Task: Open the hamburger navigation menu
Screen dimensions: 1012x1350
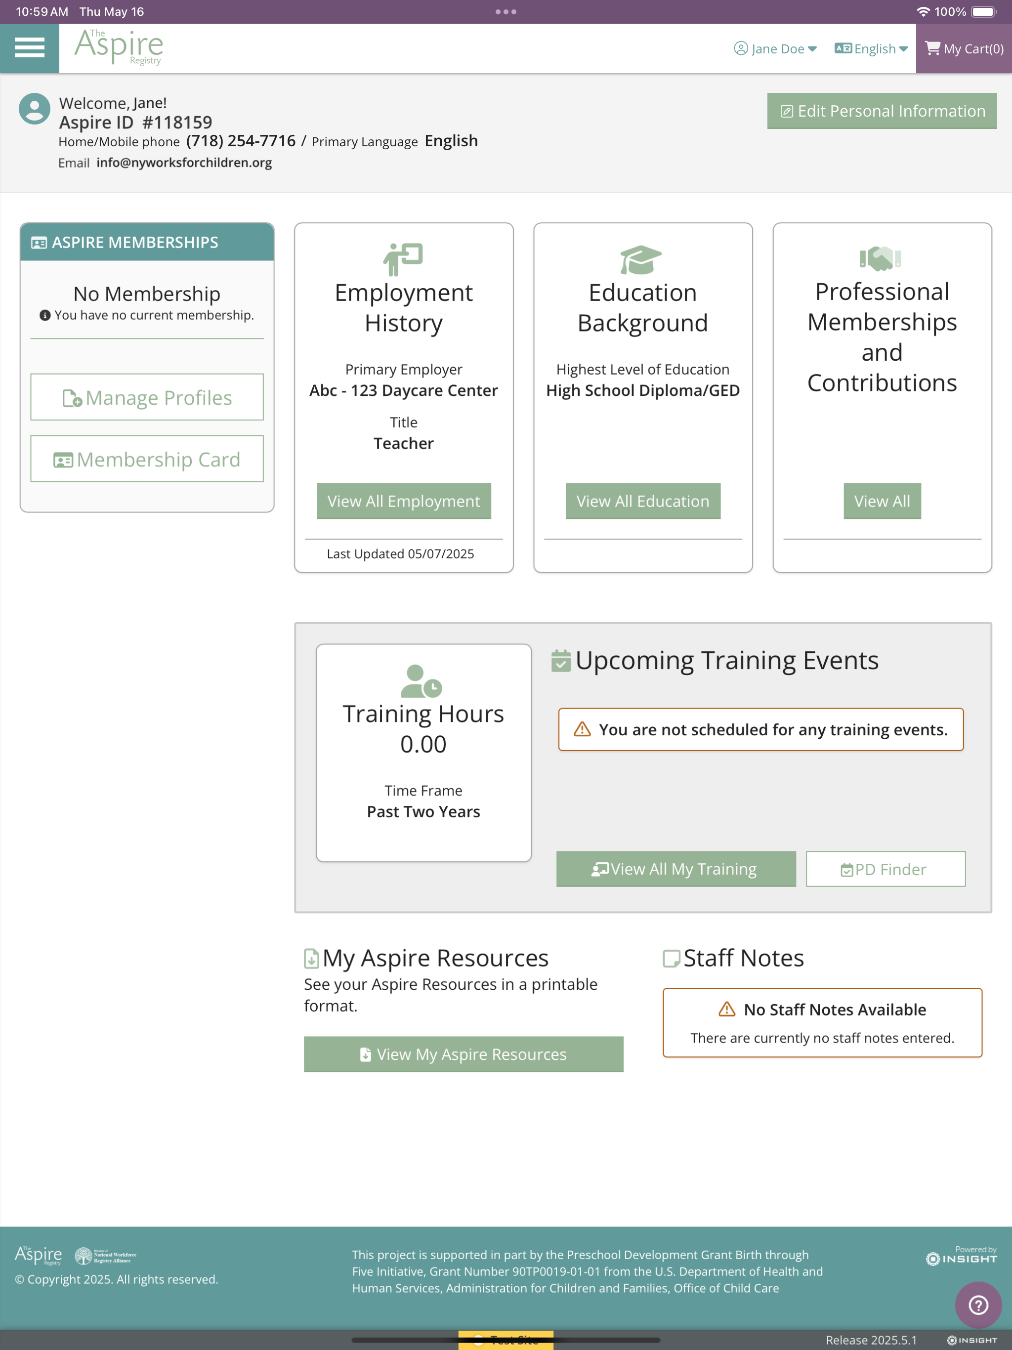Action: click(x=29, y=47)
